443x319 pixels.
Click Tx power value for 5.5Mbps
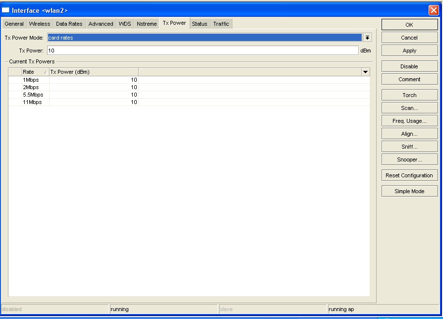pyautogui.click(x=134, y=95)
